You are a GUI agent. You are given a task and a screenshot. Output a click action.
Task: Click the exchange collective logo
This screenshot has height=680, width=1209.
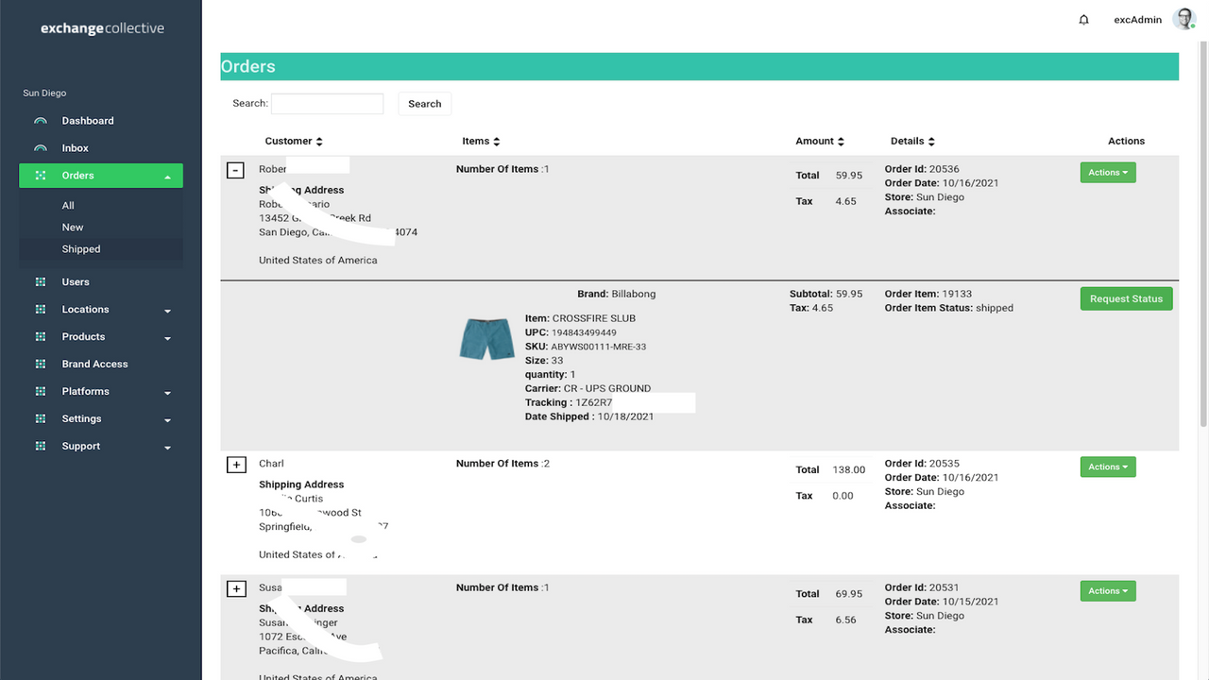click(102, 28)
